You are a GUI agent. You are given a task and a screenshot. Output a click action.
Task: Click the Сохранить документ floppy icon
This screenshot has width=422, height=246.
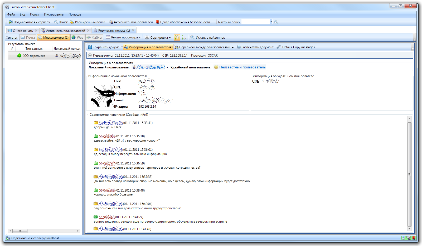pyautogui.click(x=90, y=47)
